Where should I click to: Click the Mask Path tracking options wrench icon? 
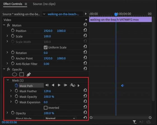pyautogui.click(x=72, y=85)
